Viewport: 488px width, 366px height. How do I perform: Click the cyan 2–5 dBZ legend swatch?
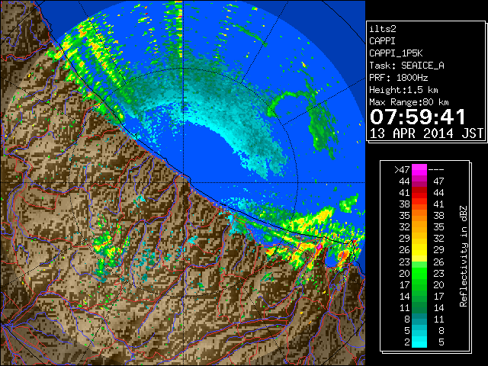point(419,342)
